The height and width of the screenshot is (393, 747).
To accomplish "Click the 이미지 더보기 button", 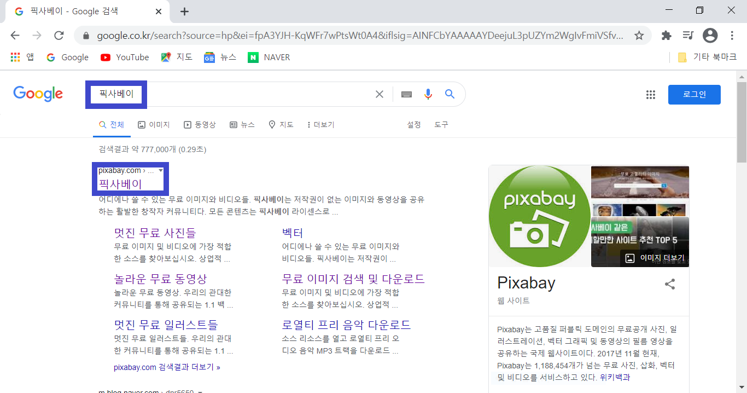I will 655,258.
